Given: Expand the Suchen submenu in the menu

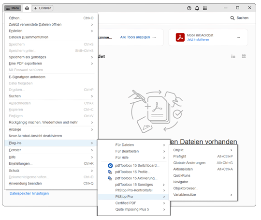Looking at the screenshot, I should click(x=51, y=96).
